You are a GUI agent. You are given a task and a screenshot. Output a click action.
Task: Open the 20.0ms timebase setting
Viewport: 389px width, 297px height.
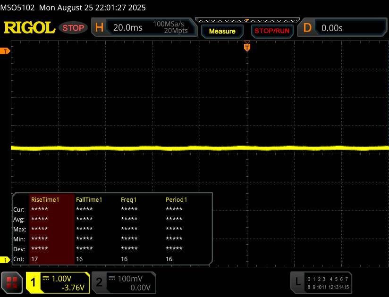128,28
